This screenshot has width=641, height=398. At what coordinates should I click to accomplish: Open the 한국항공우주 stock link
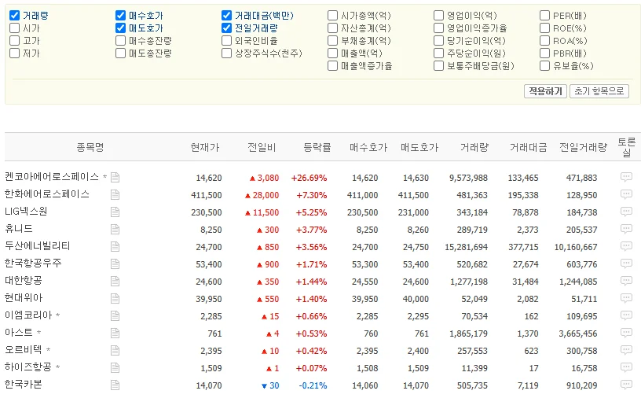[x=33, y=263]
